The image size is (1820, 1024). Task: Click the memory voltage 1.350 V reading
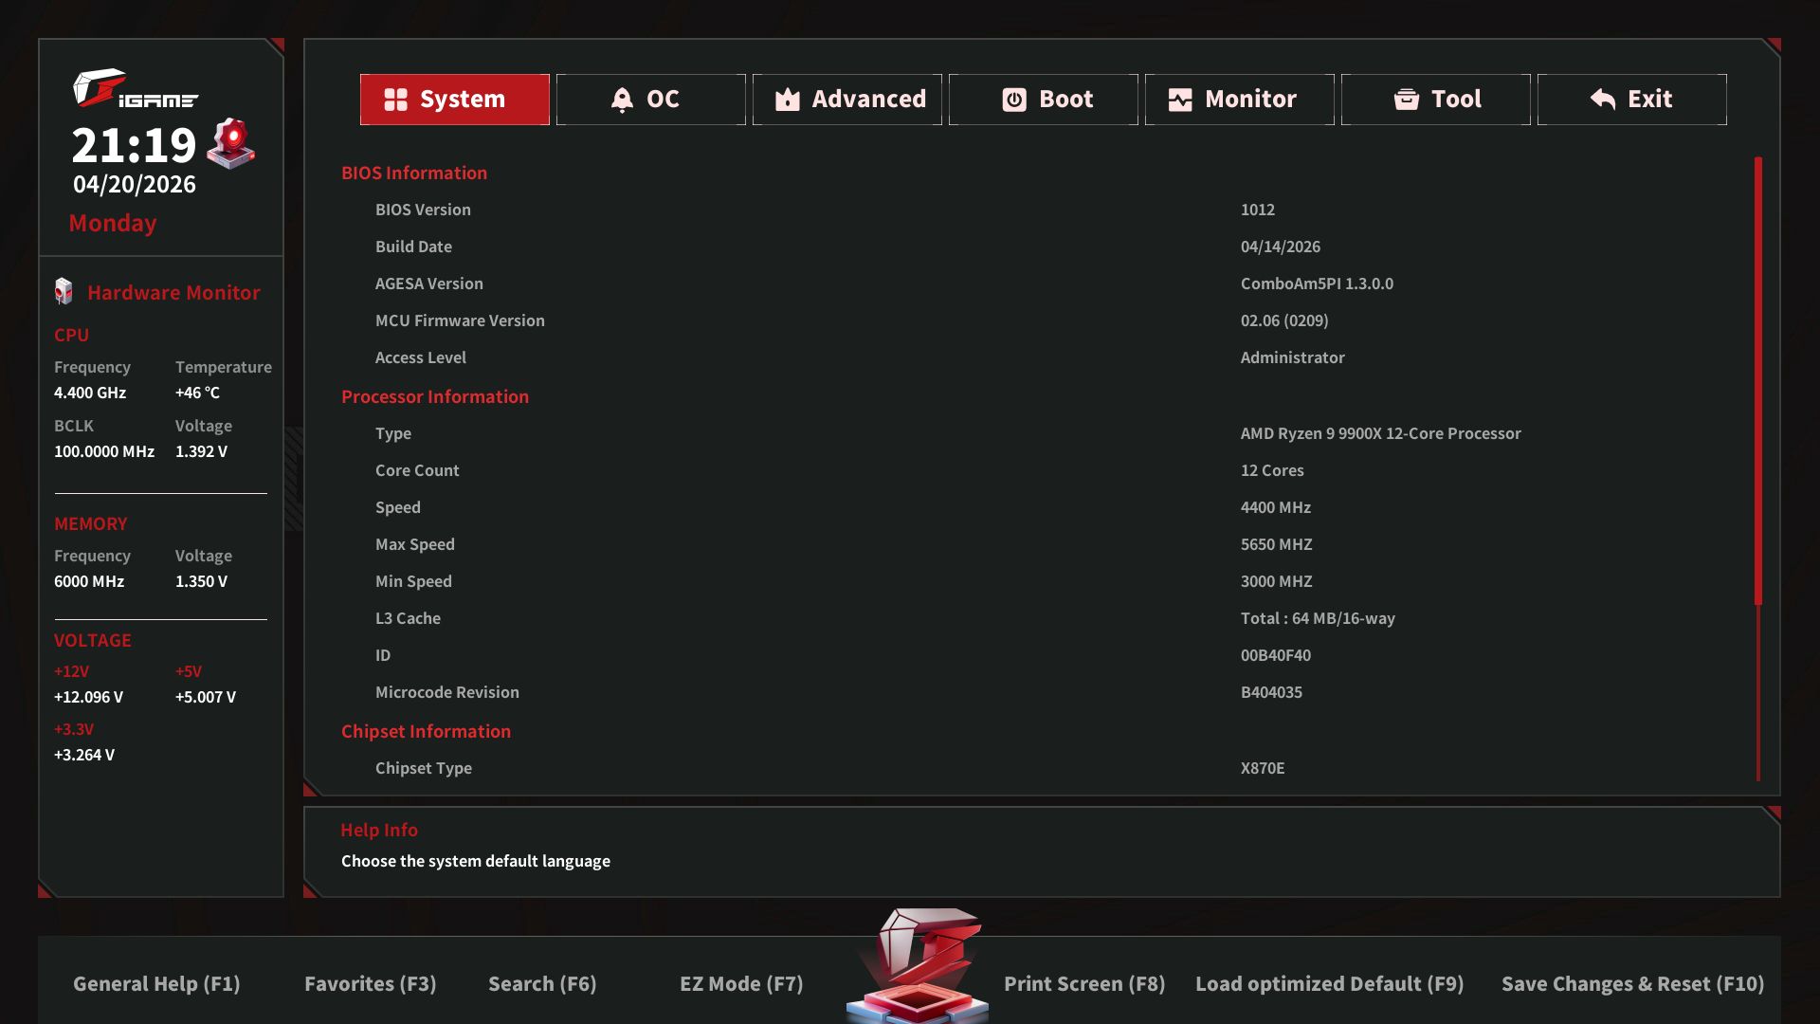click(201, 581)
